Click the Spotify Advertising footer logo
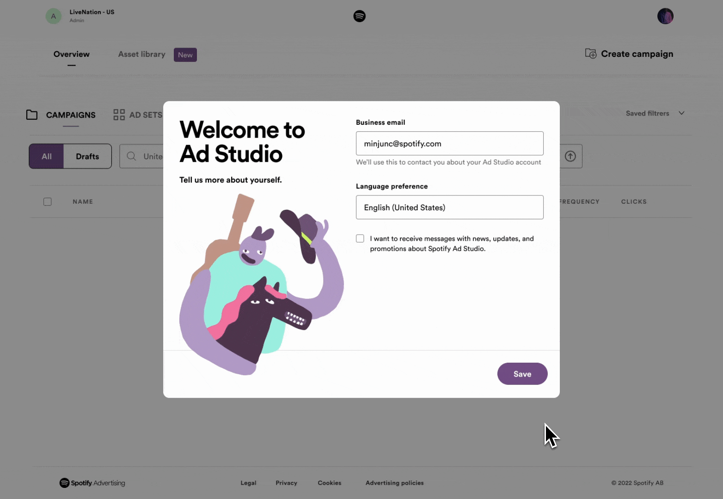 pyautogui.click(x=92, y=483)
